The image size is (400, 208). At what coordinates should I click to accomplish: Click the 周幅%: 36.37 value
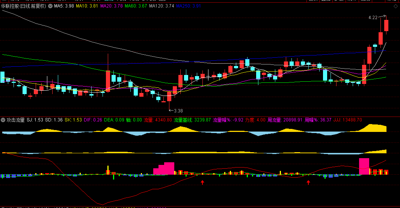coord(318,120)
